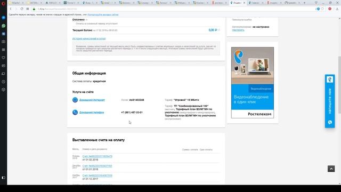Open bookmarks heart icon in sidebar
Screen dimensions: 341x192
coord(4,58)
